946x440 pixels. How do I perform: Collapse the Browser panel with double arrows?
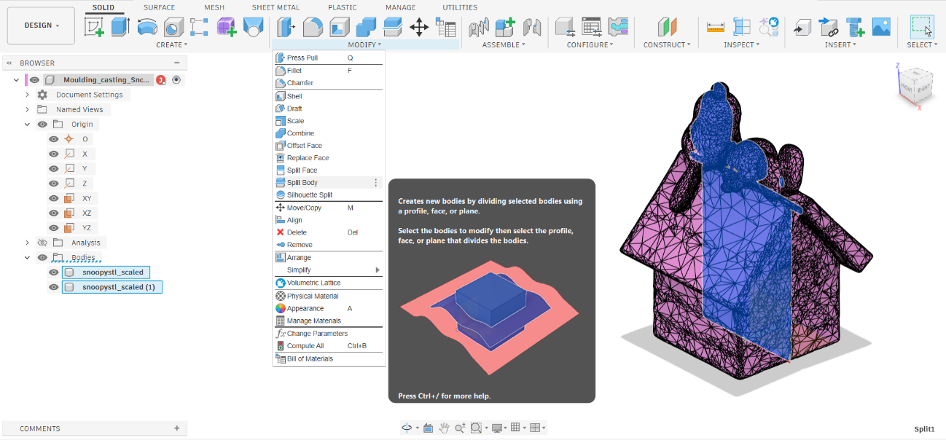tap(9, 63)
